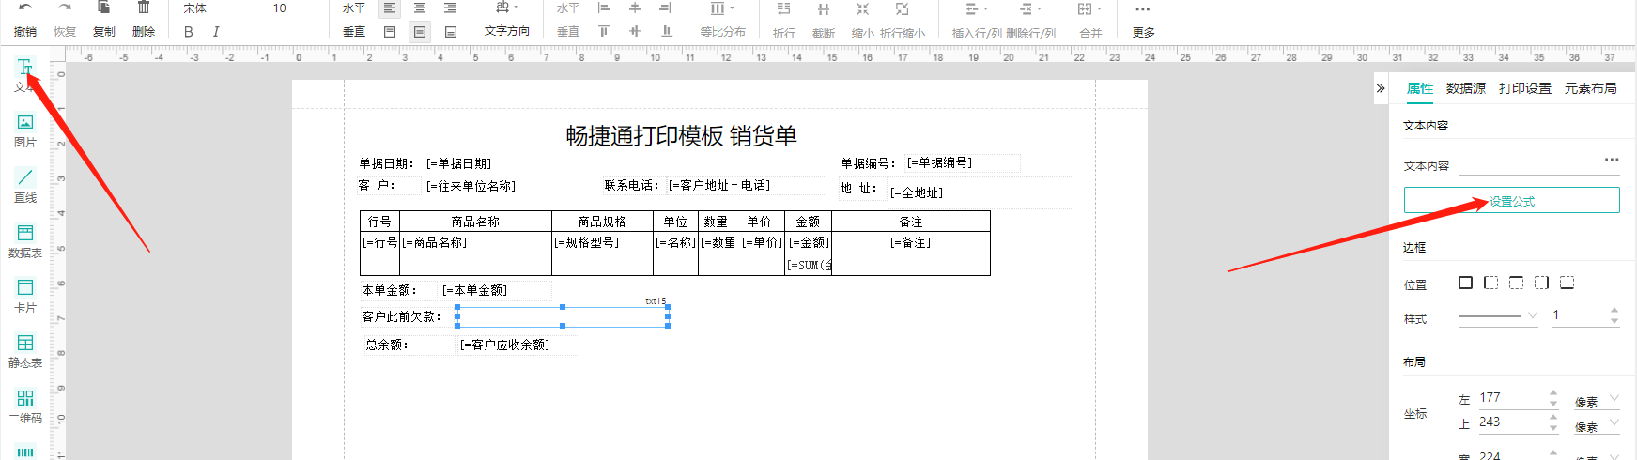Enable the full border position option

click(1465, 283)
